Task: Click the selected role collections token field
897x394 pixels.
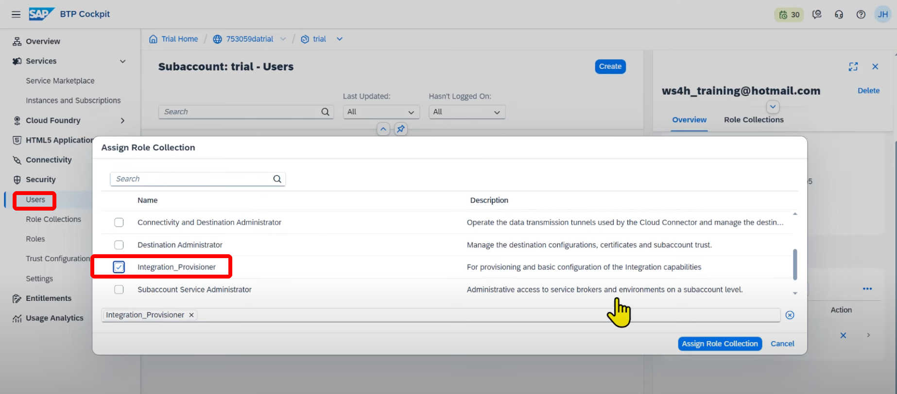Action: point(441,315)
